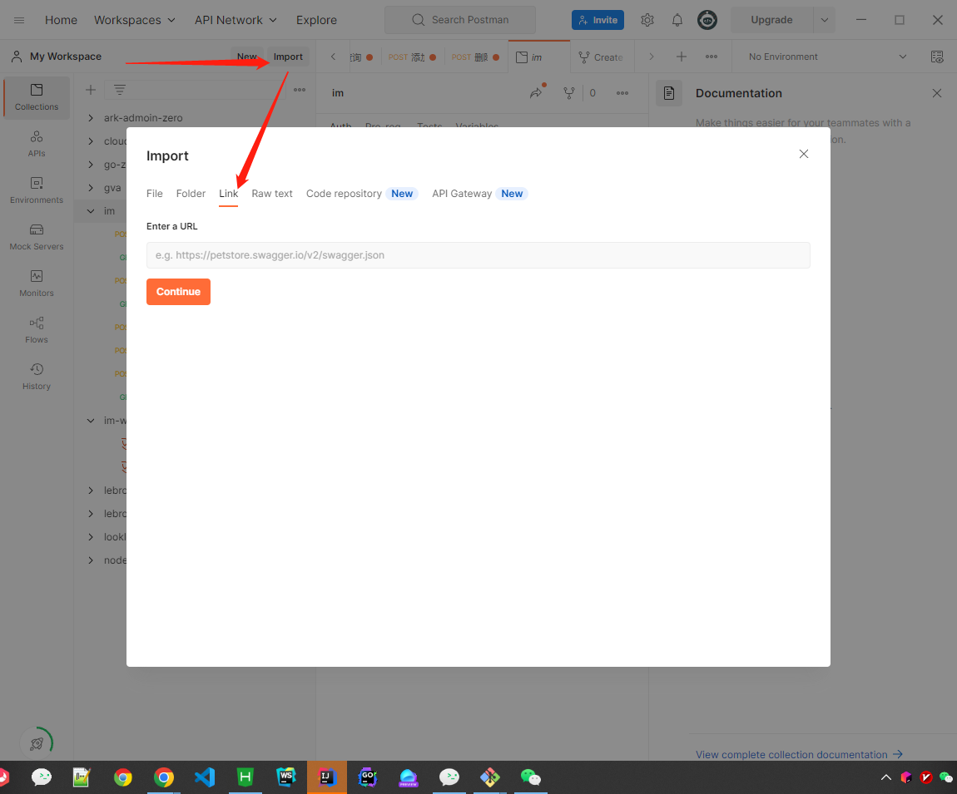The width and height of the screenshot is (957, 794).
Task: Select the im collection tab
Action: click(x=539, y=57)
